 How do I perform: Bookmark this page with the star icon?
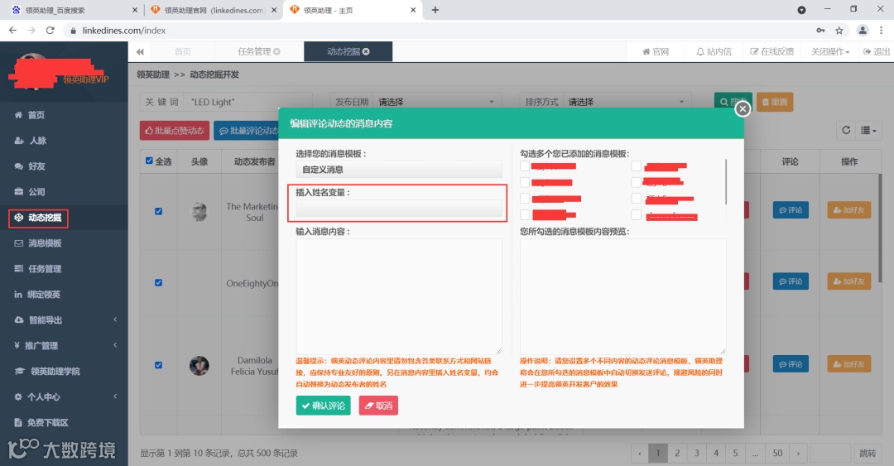pos(839,31)
